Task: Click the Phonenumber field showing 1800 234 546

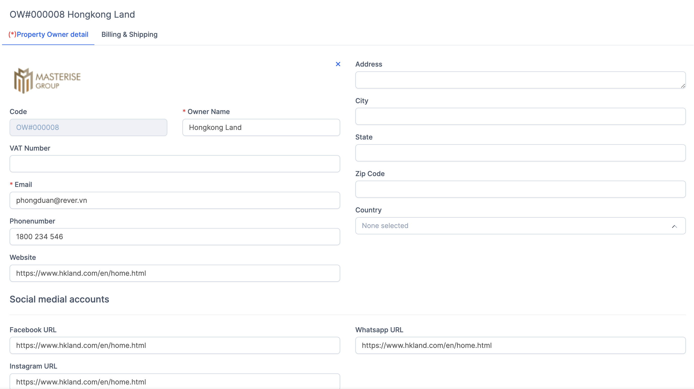Action: pyautogui.click(x=175, y=237)
